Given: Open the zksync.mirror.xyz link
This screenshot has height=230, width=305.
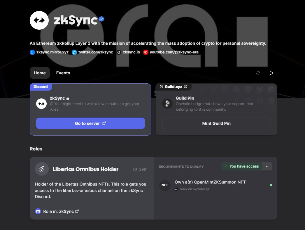Looking at the screenshot, I should [52, 52].
